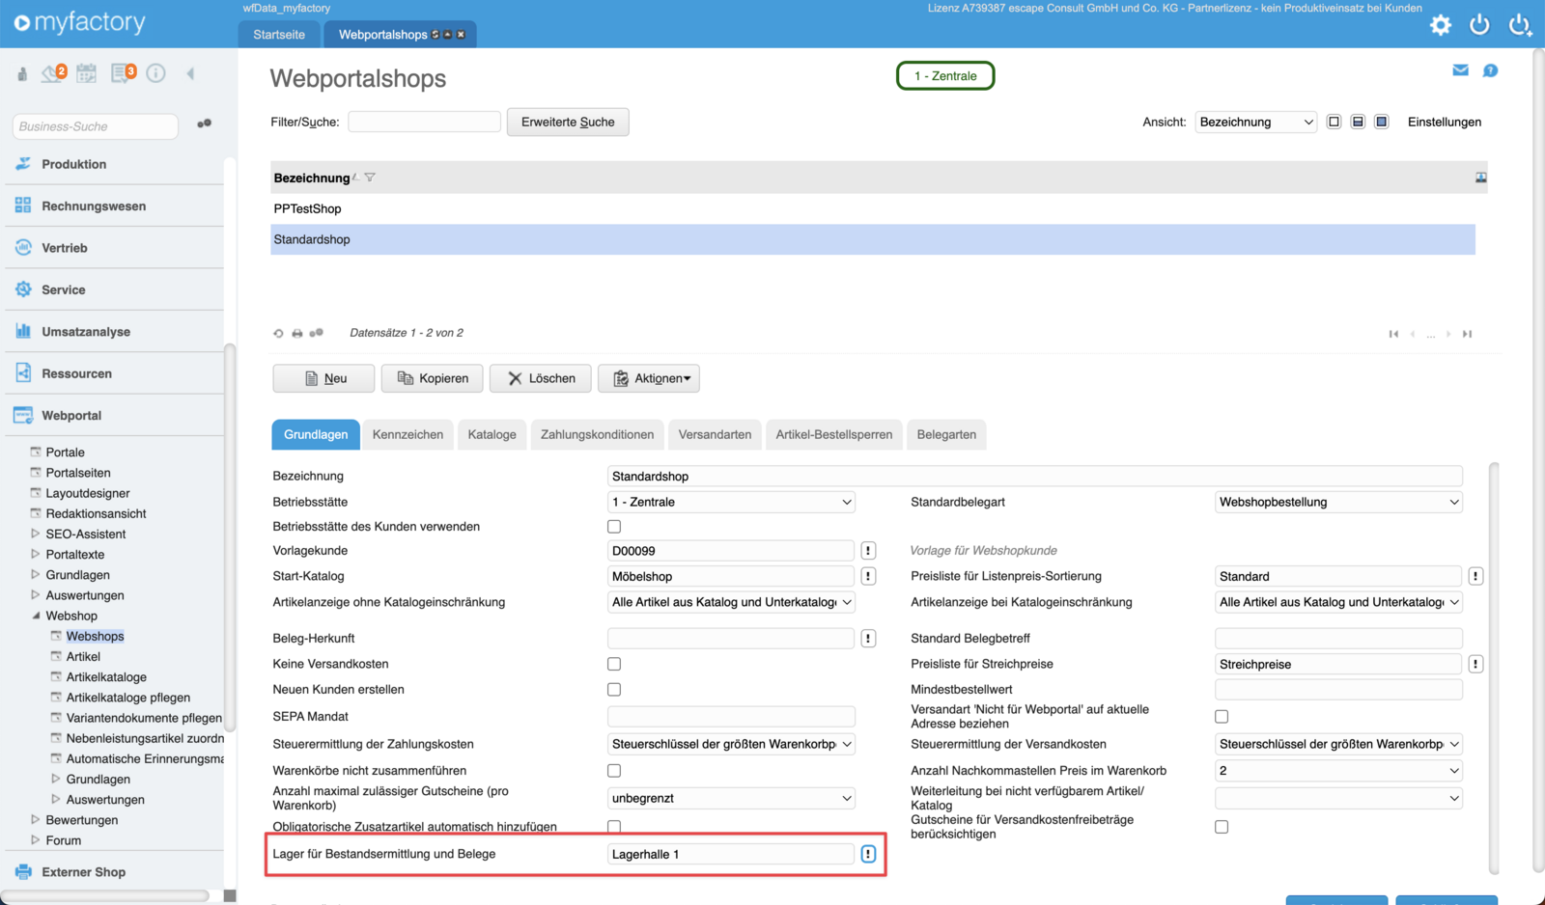This screenshot has height=905, width=1545.
Task: Open the lookup icon for Beleg-Herkunft
Action: 868,638
